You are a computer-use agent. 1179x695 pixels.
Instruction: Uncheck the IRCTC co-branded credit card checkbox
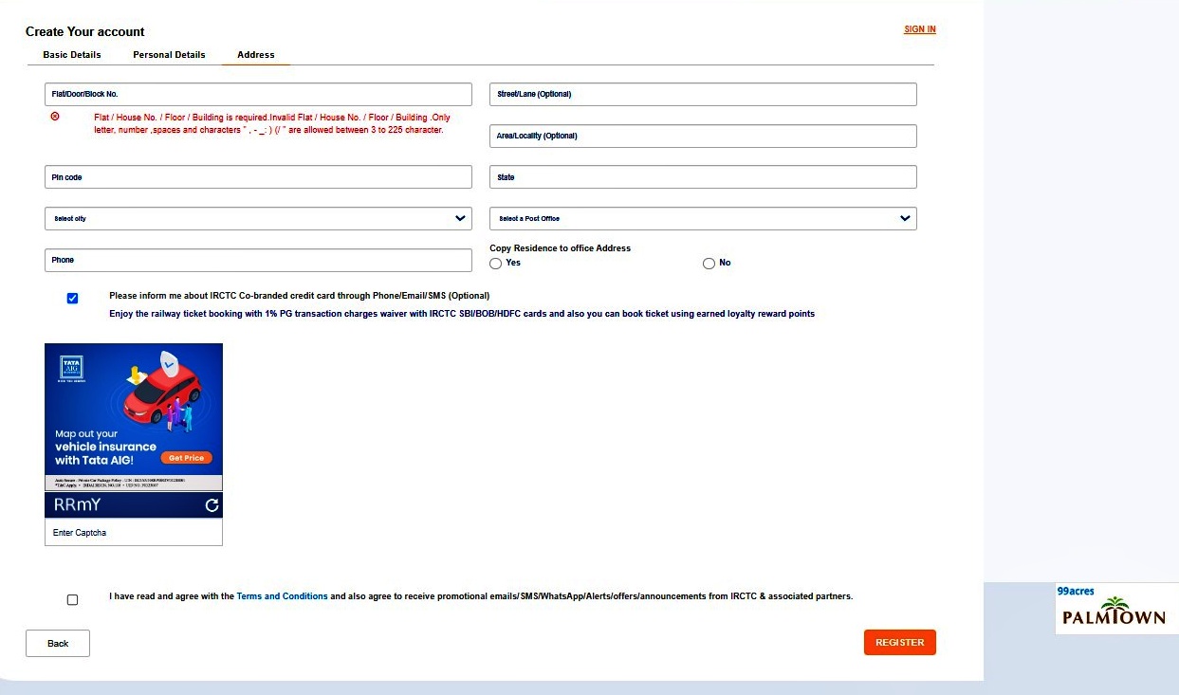click(x=73, y=299)
